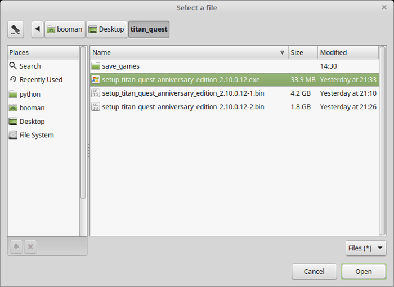Select the setup 2.10.0.12-1.bin file
The image size is (394, 287).
click(x=234, y=93)
